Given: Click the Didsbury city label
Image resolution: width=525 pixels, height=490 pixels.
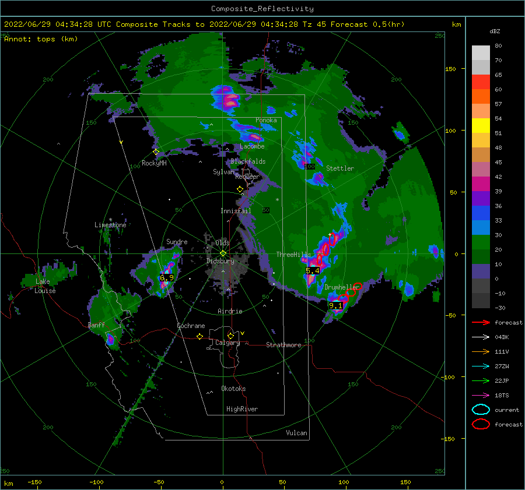Looking at the screenshot, I should [220, 261].
